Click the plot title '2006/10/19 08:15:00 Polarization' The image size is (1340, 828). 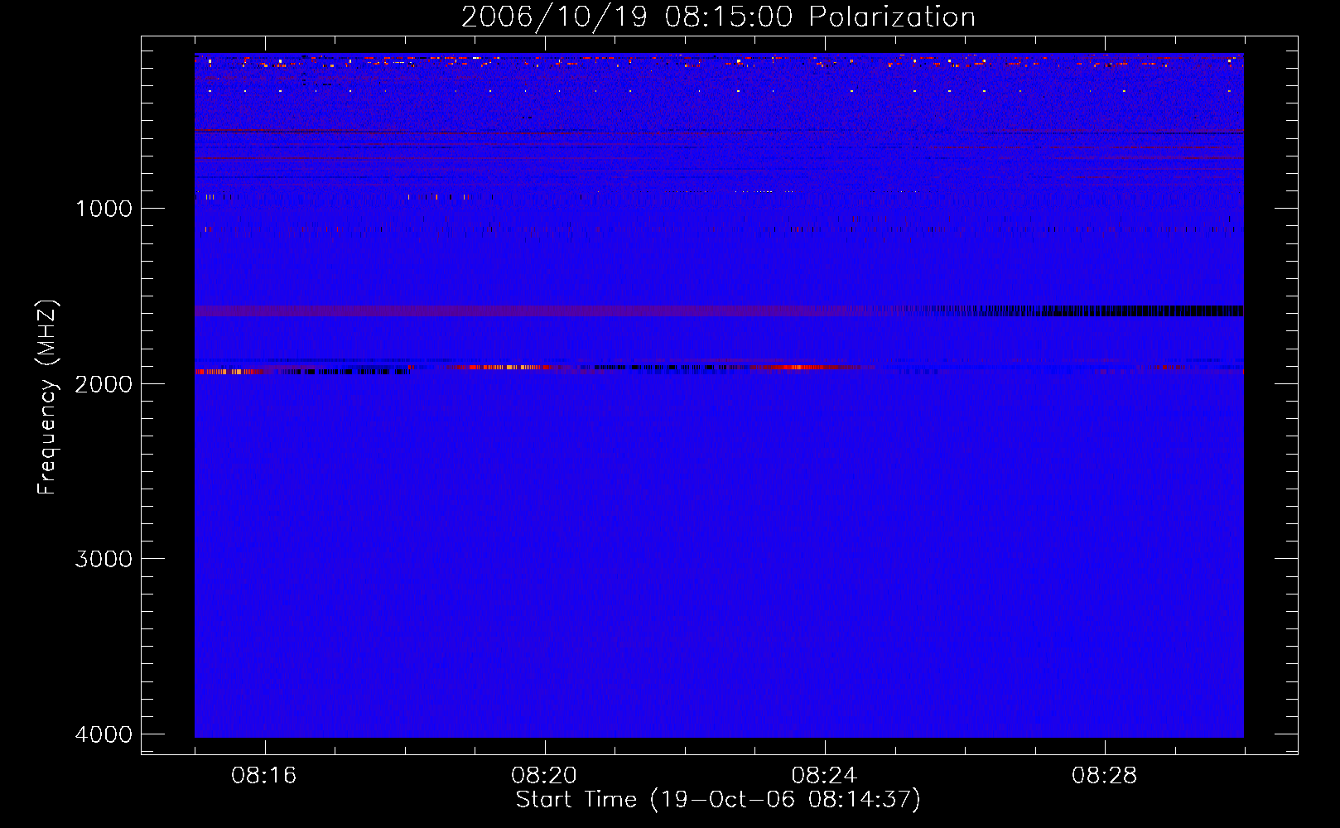pos(718,17)
